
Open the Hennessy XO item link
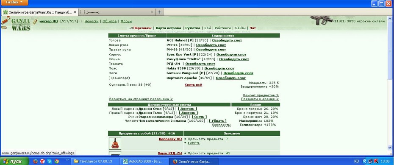pos(170,139)
